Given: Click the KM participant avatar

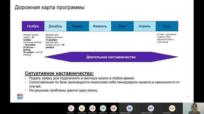Looking at the screenshot, I should (172, 108).
